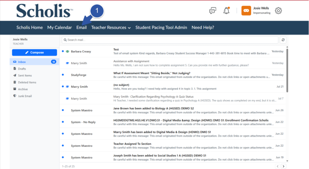The image size is (309, 169).
Task: Open Joseph Smith added to Social Studies email
Action: (x=173, y=157)
